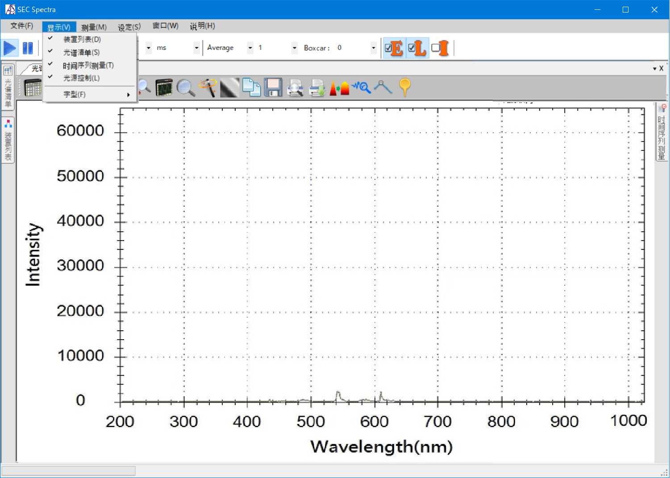This screenshot has height=478, width=670.
Task: Open the spectrum table grid icon
Action: point(33,87)
